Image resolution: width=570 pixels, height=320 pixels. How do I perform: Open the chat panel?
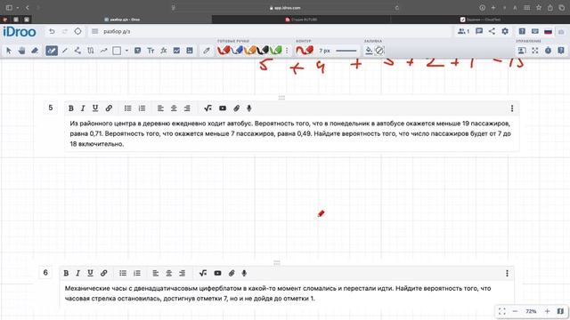pos(479,32)
